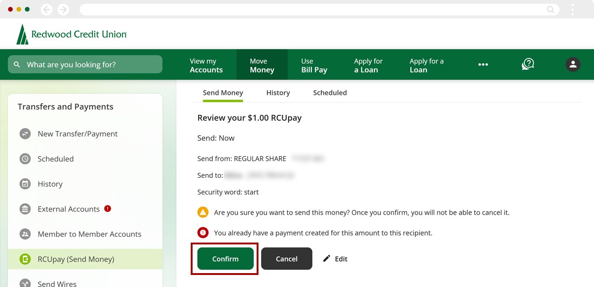Viewport: 594px width, 287px height.
Task: Click the Edit text link
Action: pyautogui.click(x=341, y=259)
